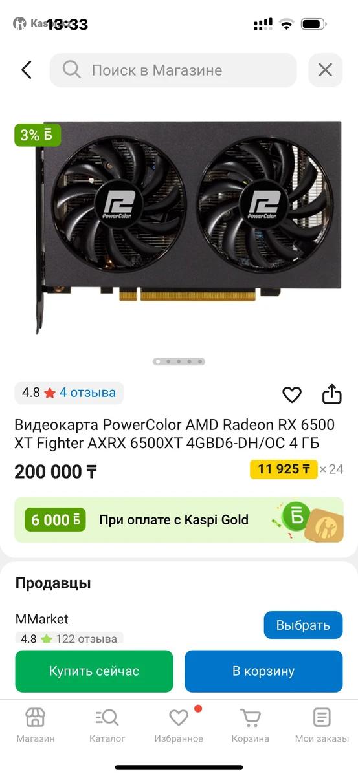This screenshot has height=776, width=358.
Task: Tap the search field "Поиск в Магазине"
Action: [x=173, y=70]
